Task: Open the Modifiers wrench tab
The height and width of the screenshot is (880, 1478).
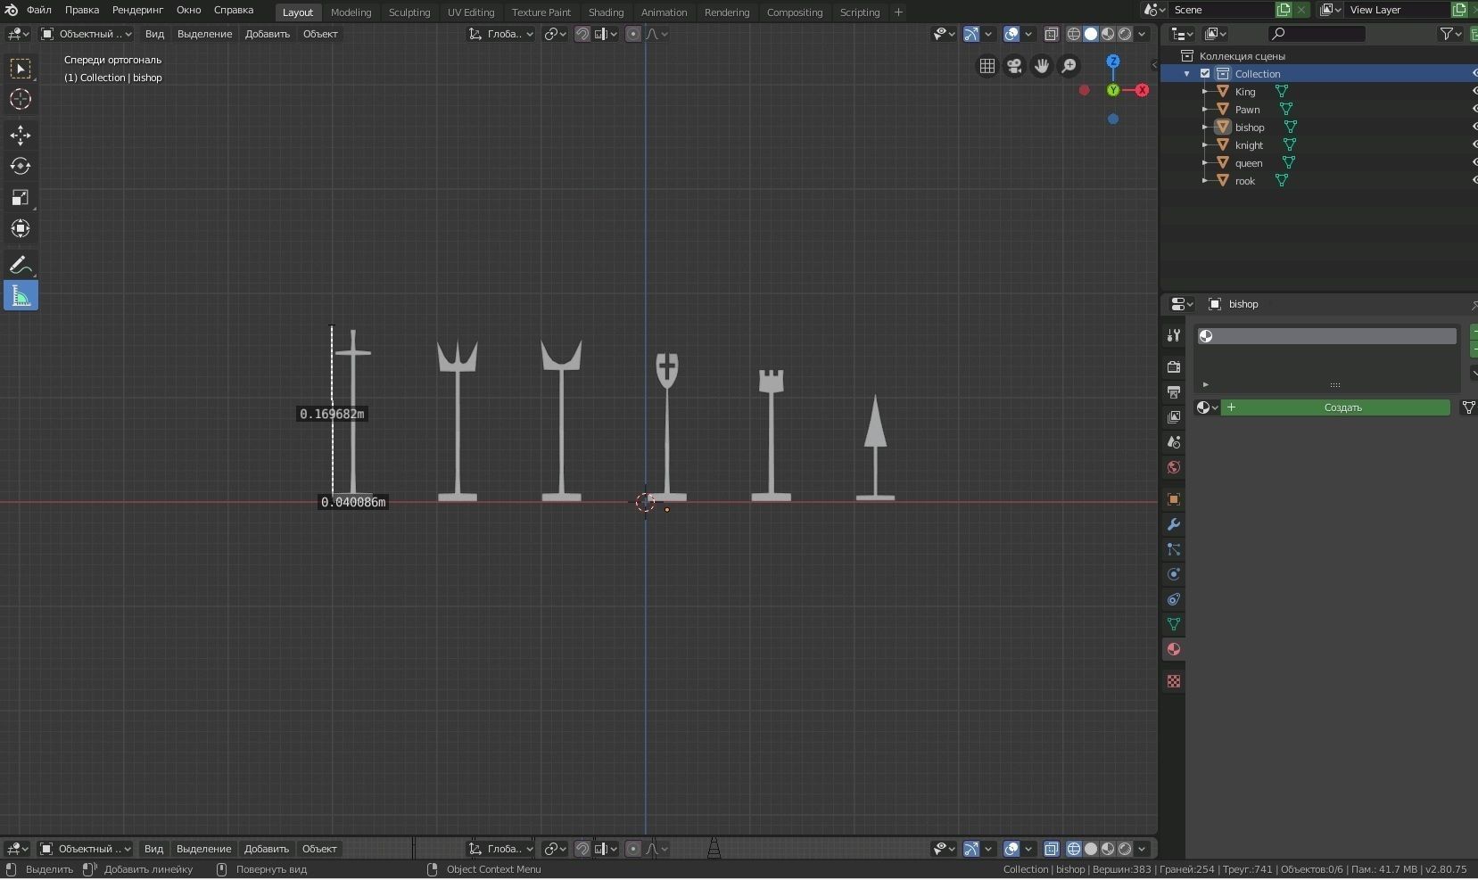Action: point(1174,524)
